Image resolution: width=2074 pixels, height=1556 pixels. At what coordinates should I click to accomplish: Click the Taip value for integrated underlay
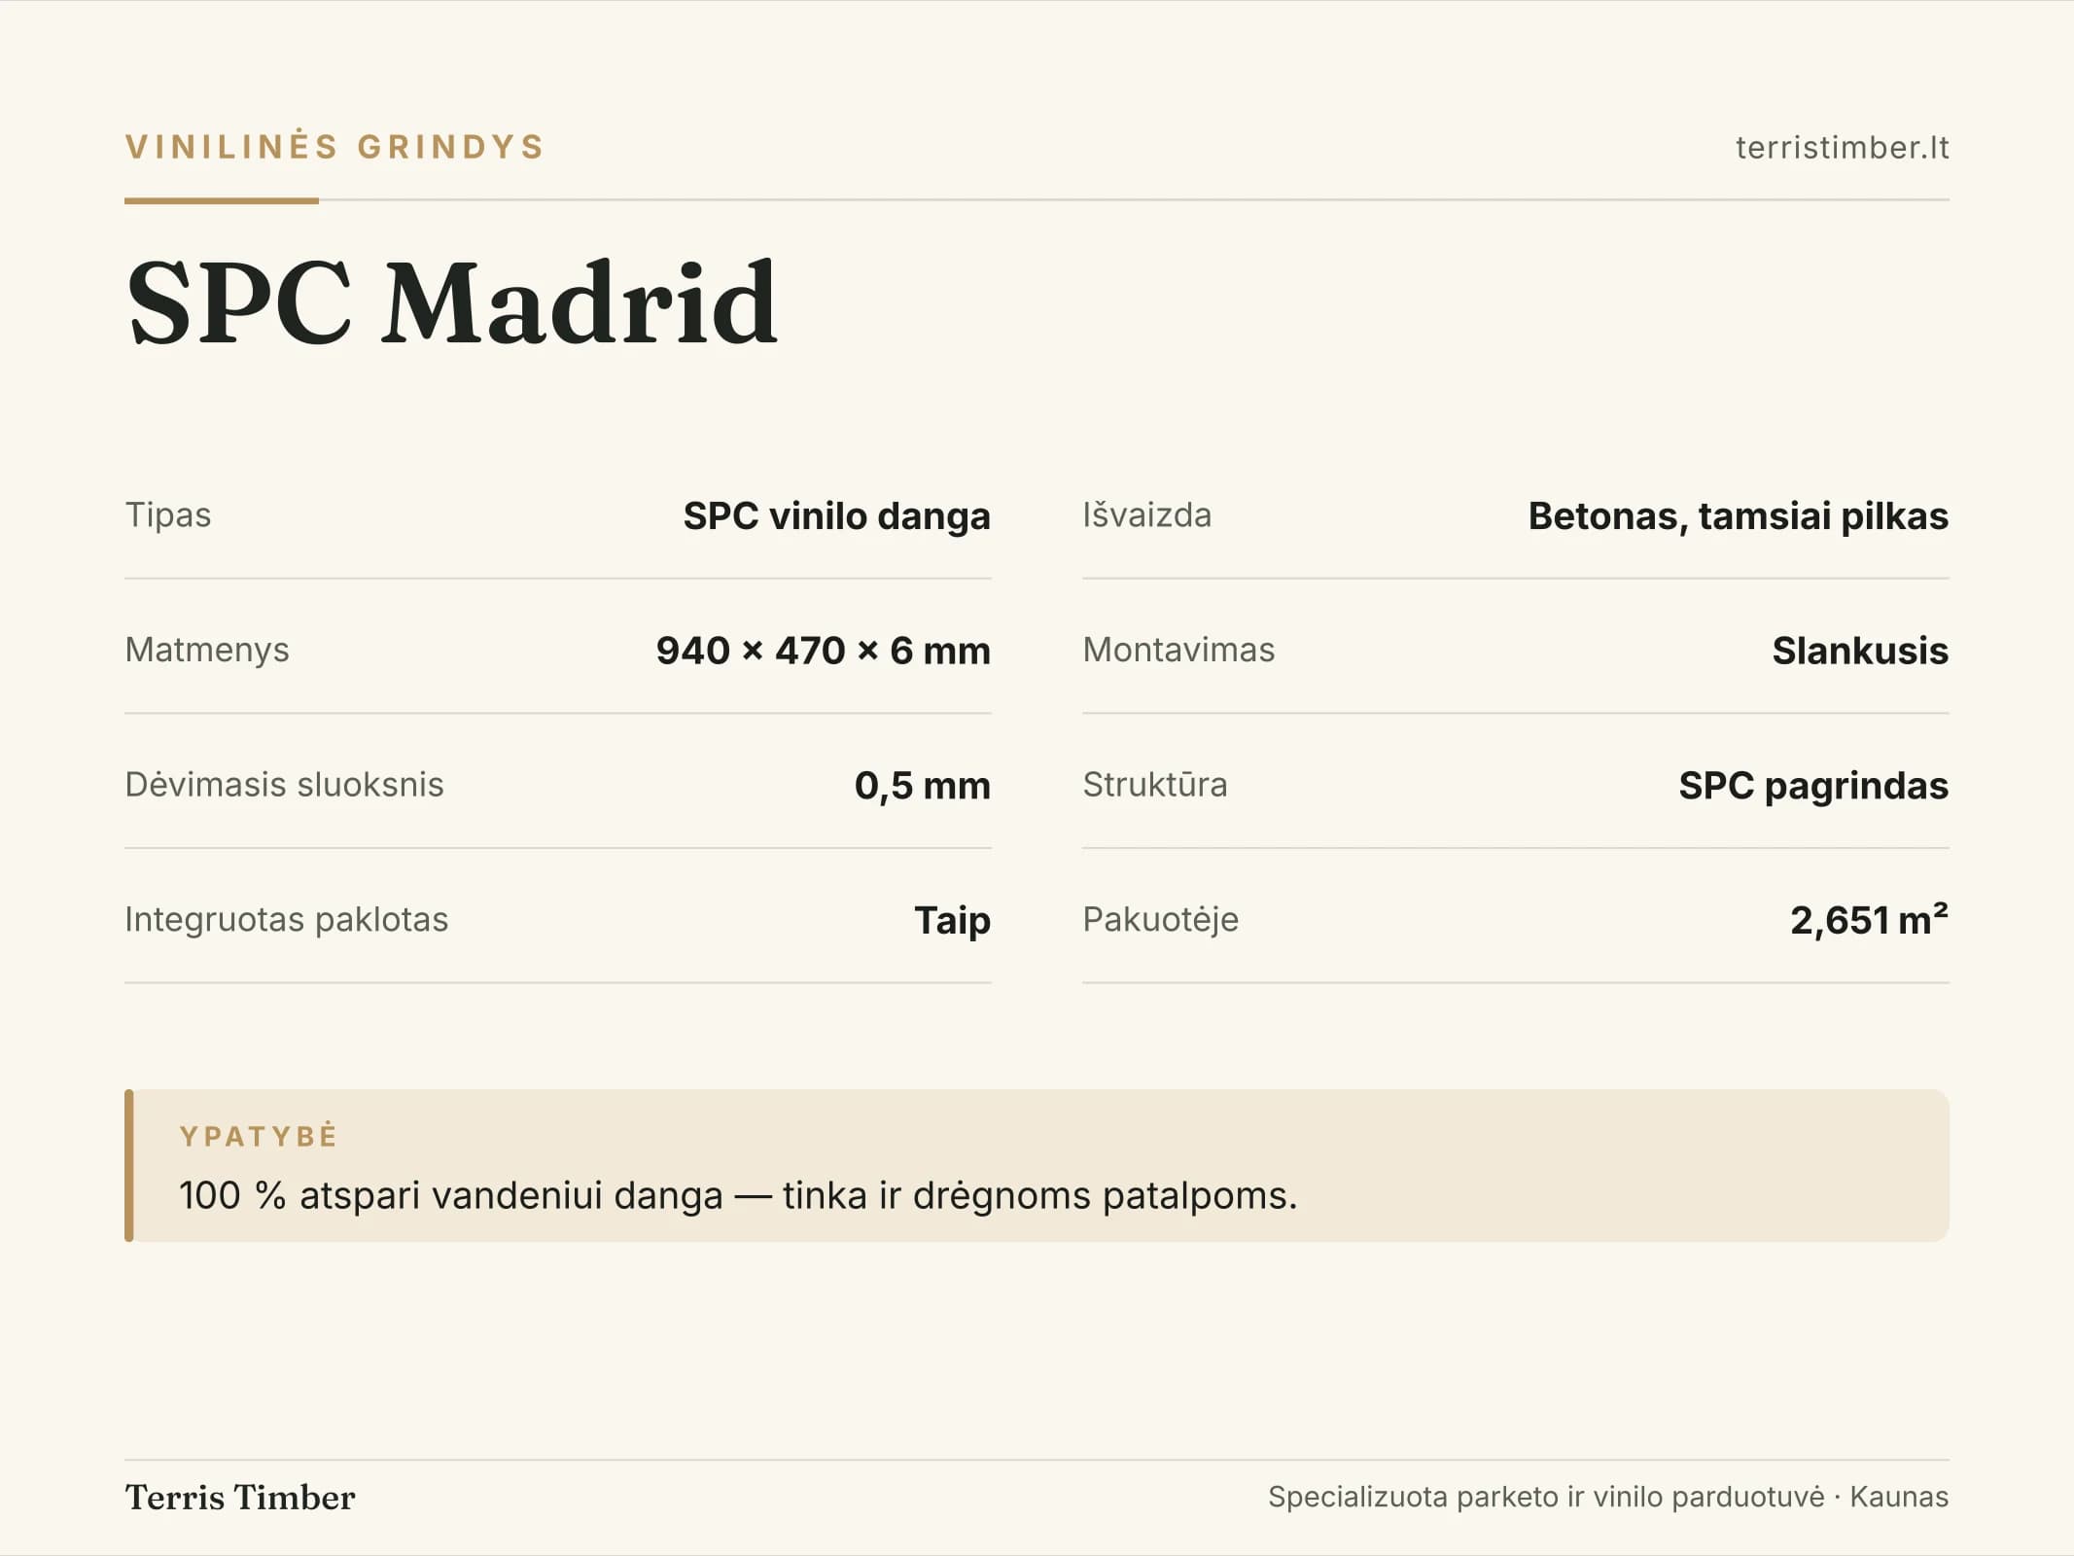click(952, 920)
